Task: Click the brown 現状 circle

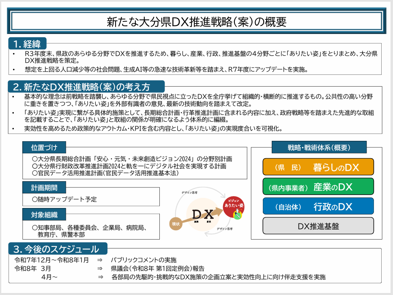Action: (176, 223)
